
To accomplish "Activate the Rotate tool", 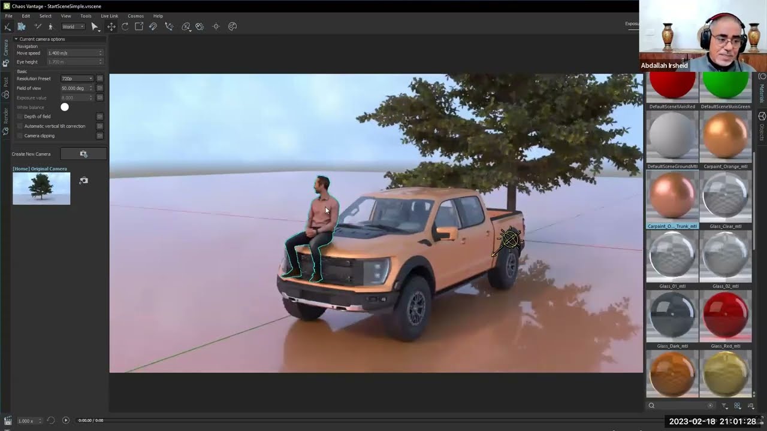I will (x=125, y=26).
